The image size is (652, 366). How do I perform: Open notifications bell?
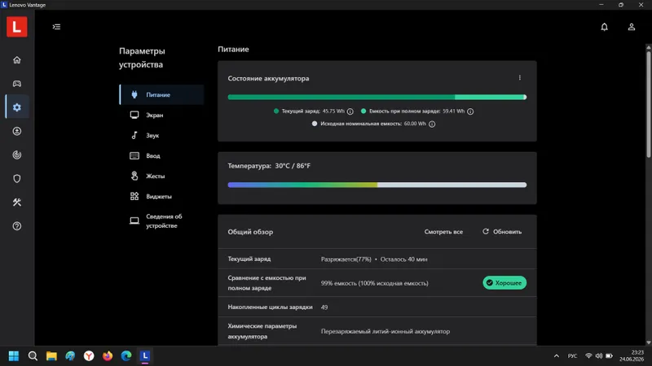pos(604,27)
